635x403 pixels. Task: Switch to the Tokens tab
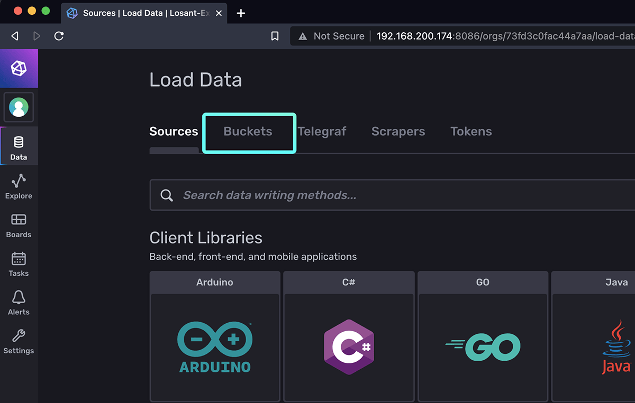coord(471,132)
